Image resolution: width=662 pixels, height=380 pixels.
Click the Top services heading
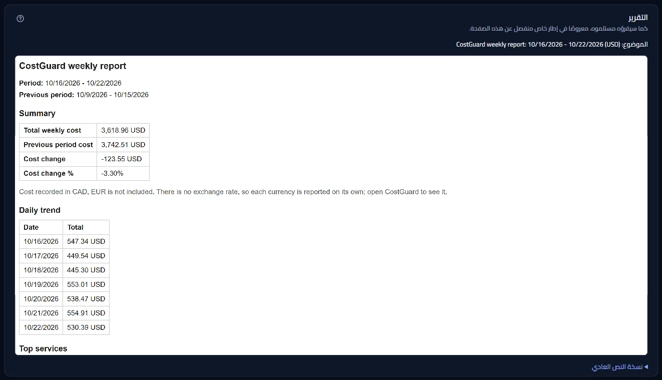pos(43,348)
